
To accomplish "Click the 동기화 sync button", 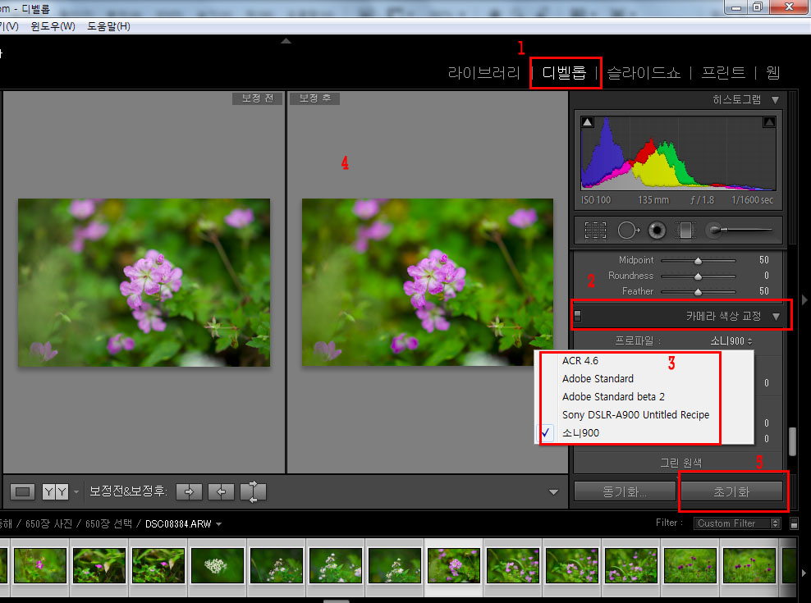I will (x=624, y=491).
